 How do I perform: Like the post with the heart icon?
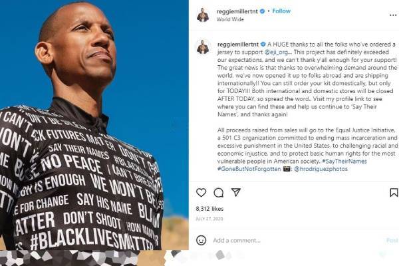pos(201,192)
